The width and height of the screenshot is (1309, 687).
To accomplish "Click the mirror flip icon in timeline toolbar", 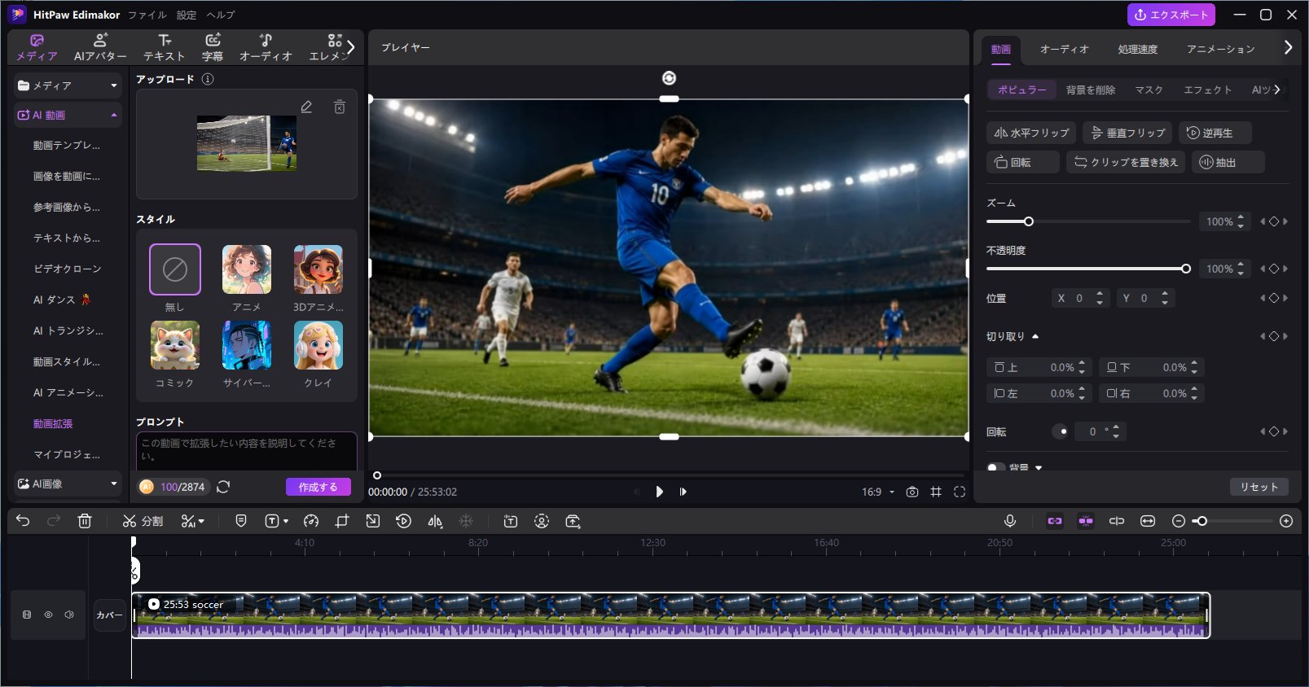I will [435, 521].
